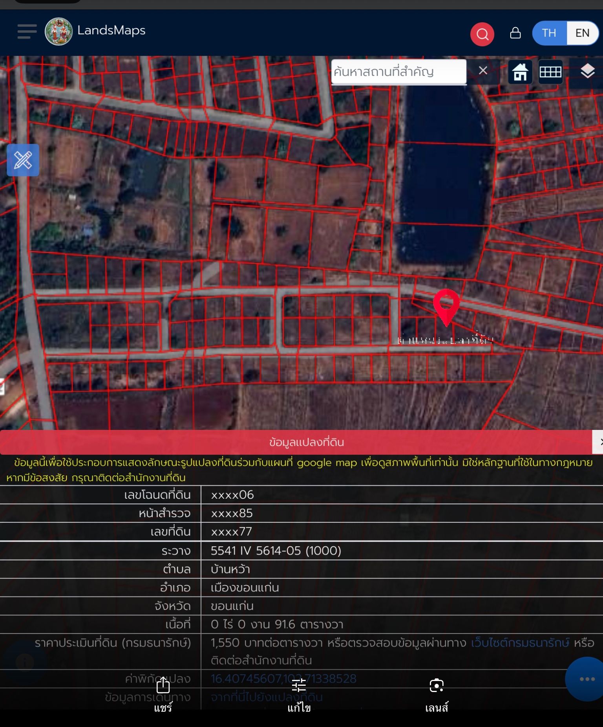Switch language to TH
The image size is (603, 727).
549,33
